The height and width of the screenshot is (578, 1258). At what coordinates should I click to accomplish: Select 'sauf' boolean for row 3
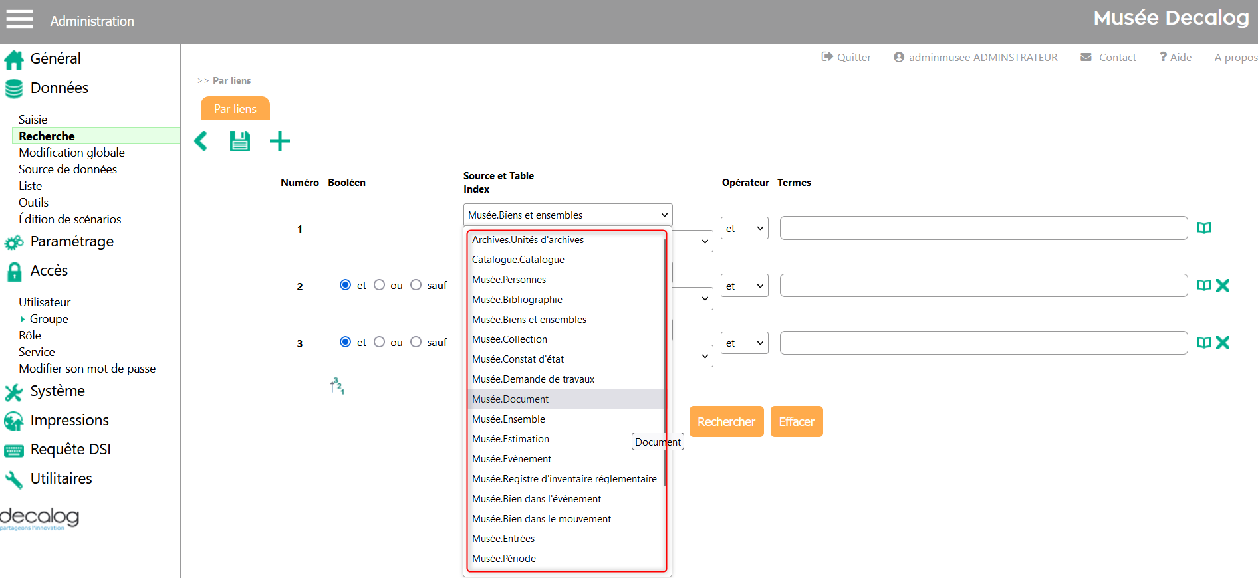point(416,342)
